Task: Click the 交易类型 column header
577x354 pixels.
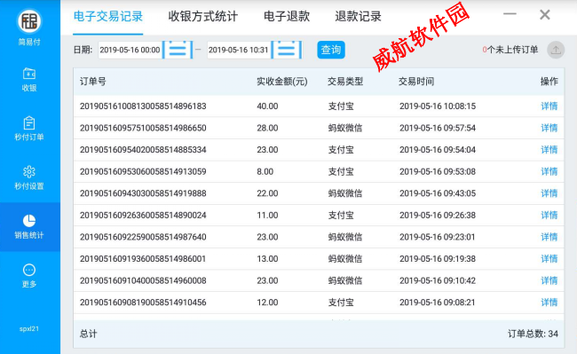Action: [x=345, y=82]
